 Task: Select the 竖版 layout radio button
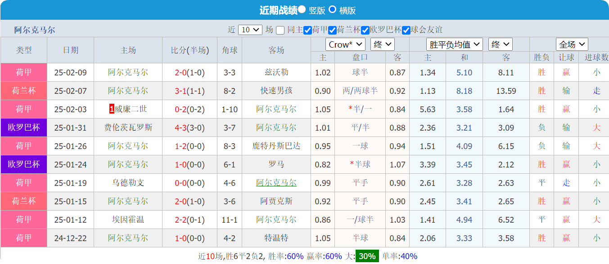click(x=301, y=10)
